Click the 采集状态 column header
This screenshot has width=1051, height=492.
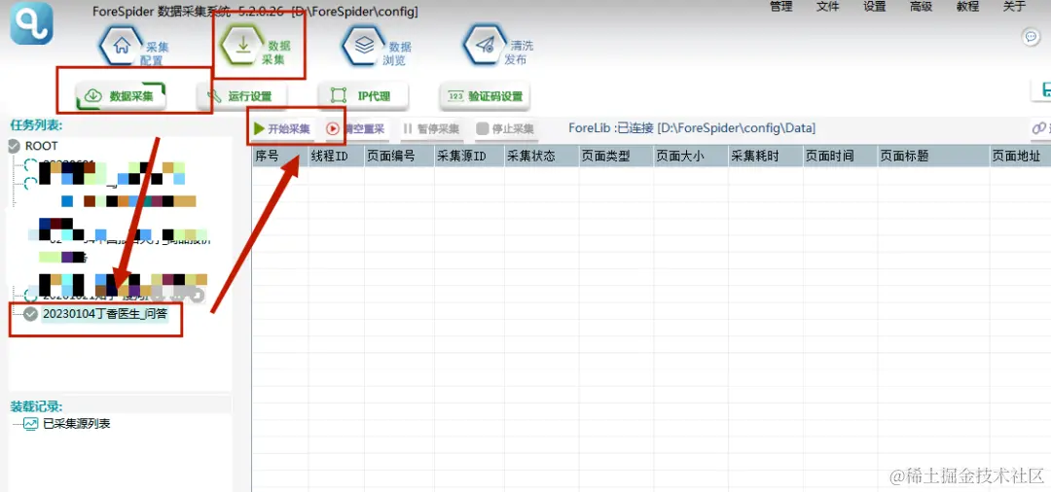(x=541, y=156)
